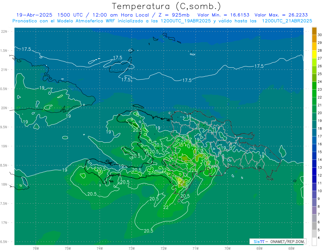The image size is (327, 252).
Task: Click the 'SisTT – ONAMET/REP.DOM.' label
Action: pyautogui.click(x=278, y=241)
